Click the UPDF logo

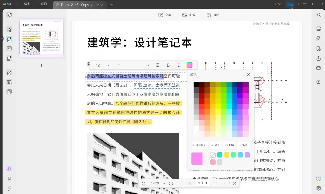point(8,4)
